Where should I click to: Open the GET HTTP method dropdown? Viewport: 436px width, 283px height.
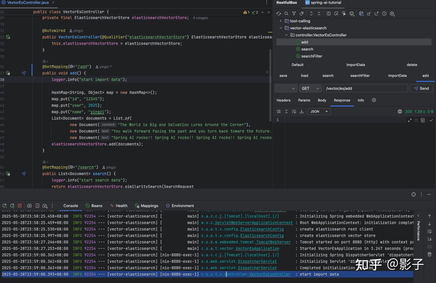(x=310, y=88)
